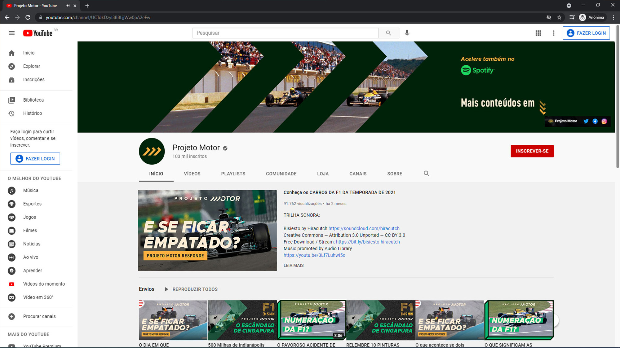Viewport: 620px width, 348px height.
Task: Bookmark this page with star icon
Action: click(x=559, y=17)
